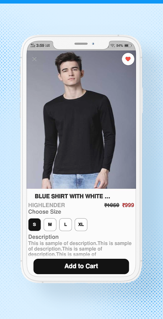Pick size XL
Screen dimensions: 163x319
coord(81,225)
